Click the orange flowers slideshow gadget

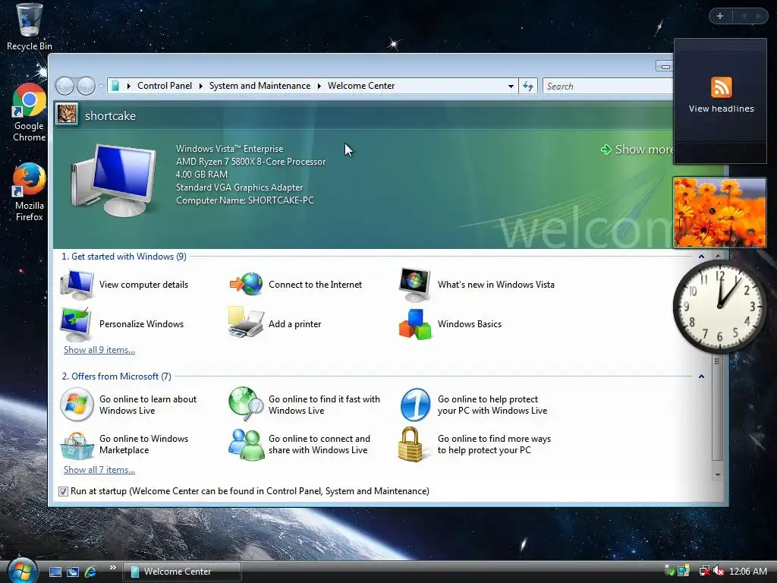(x=719, y=213)
